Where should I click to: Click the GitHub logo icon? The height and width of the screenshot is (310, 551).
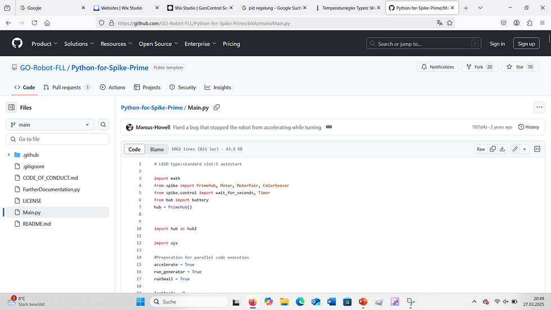tap(17, 43)
